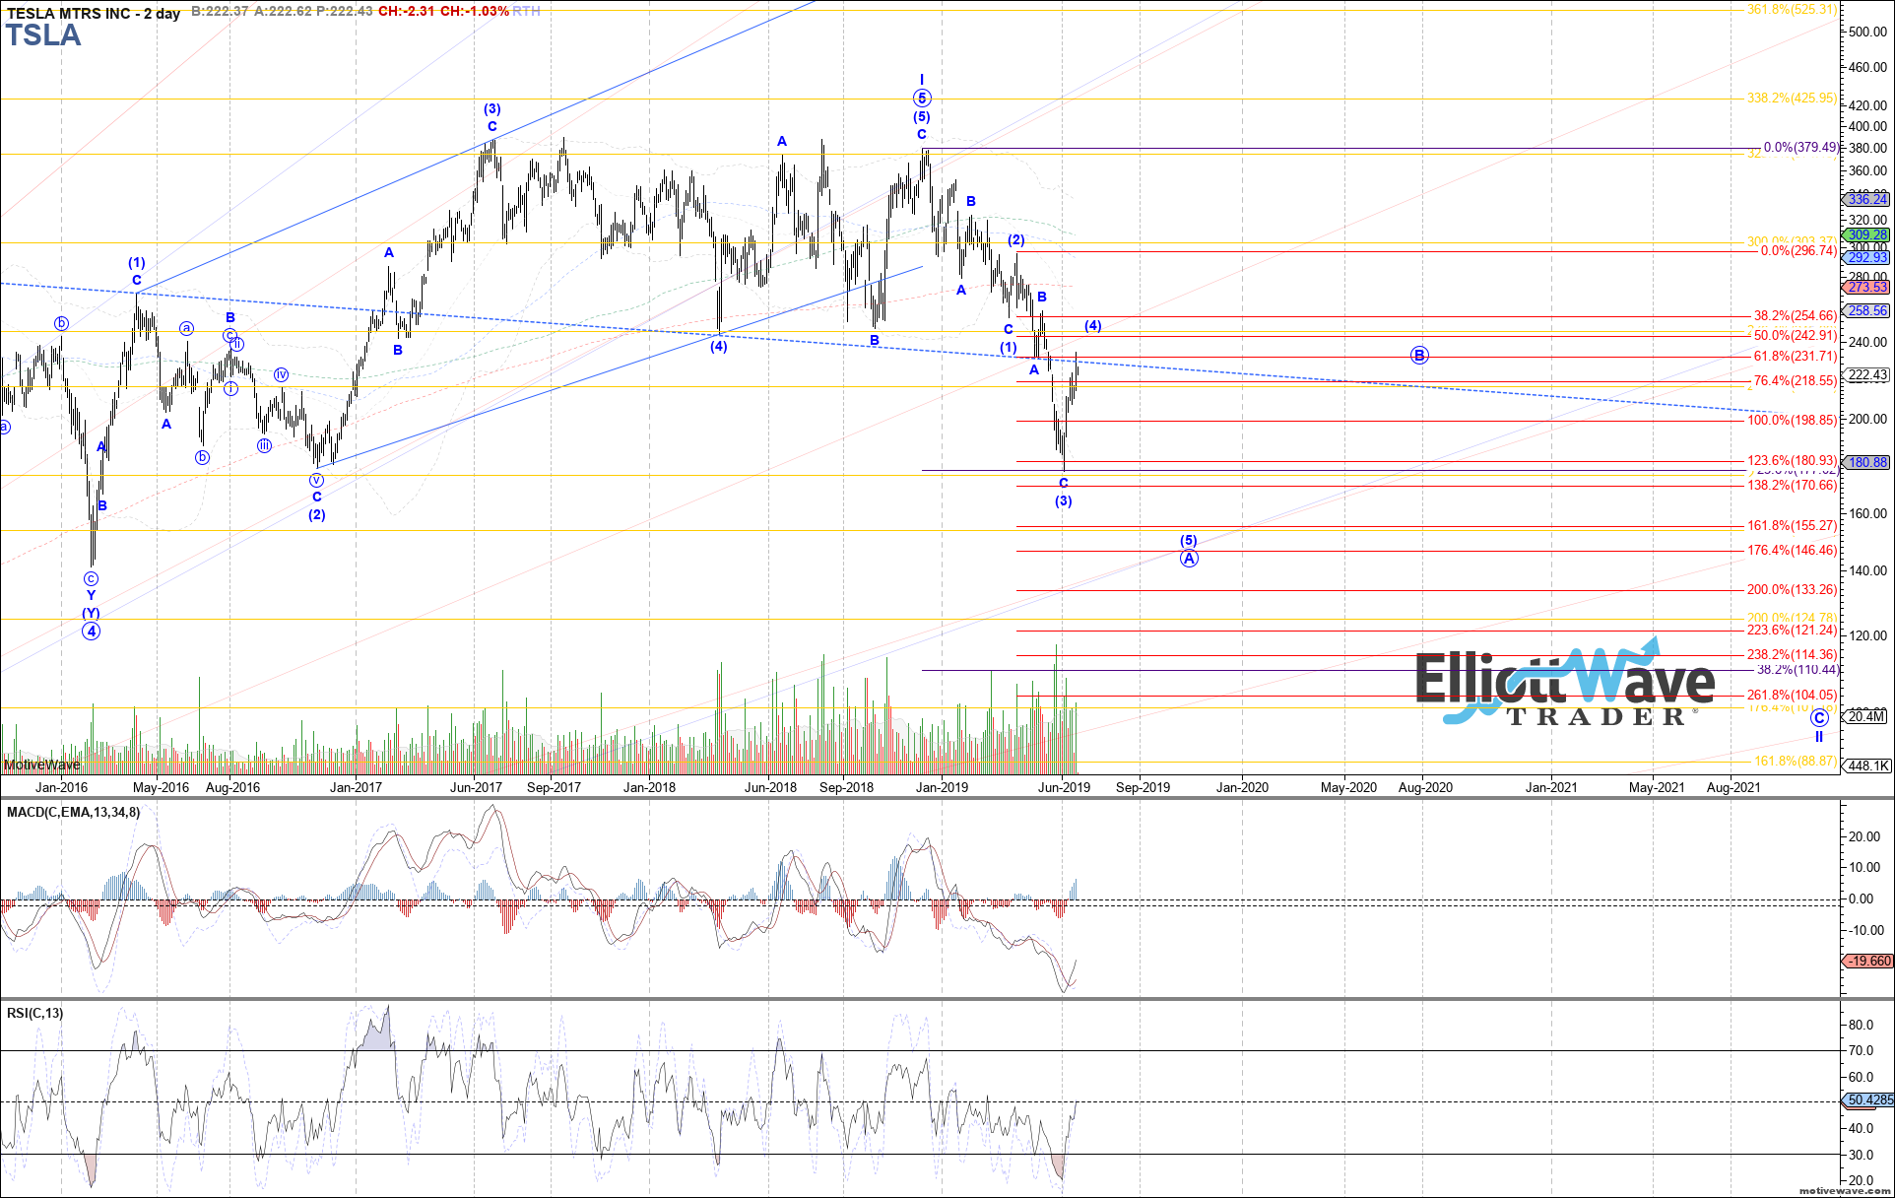The height and width of the screenshot is (1198, 1895).
Task: Open the motivewave.com link
Action: tap(1845, 1192)
